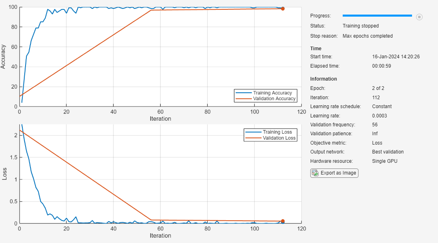Click the Validation Loss legend entry

tap(279, 138)
